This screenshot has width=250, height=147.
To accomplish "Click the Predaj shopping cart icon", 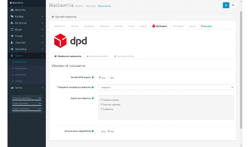I will click(x=12, y=36).
